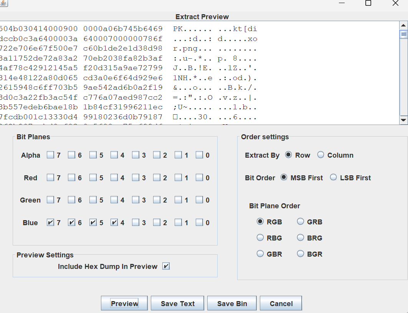Viewport: 408px width, 313px height.
Task: Check the Alpha bit plane 7 checkbox
Action: pos(50,155)
